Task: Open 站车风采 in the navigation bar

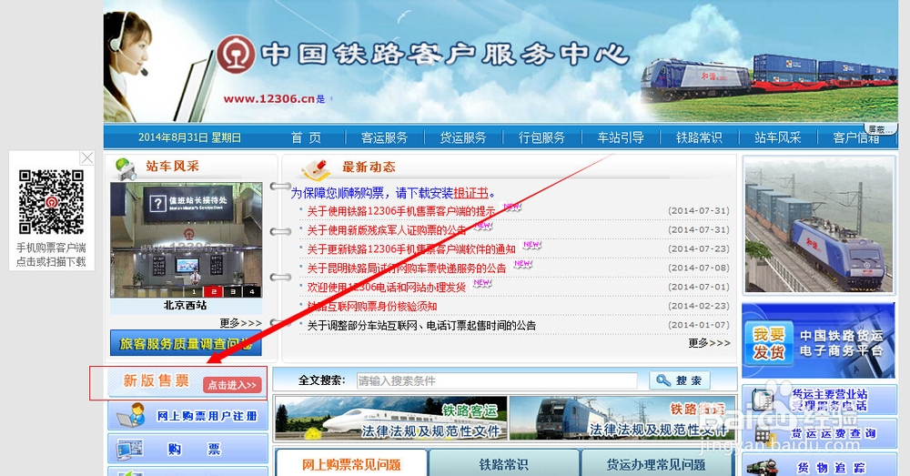Action: tap(777, 137)
